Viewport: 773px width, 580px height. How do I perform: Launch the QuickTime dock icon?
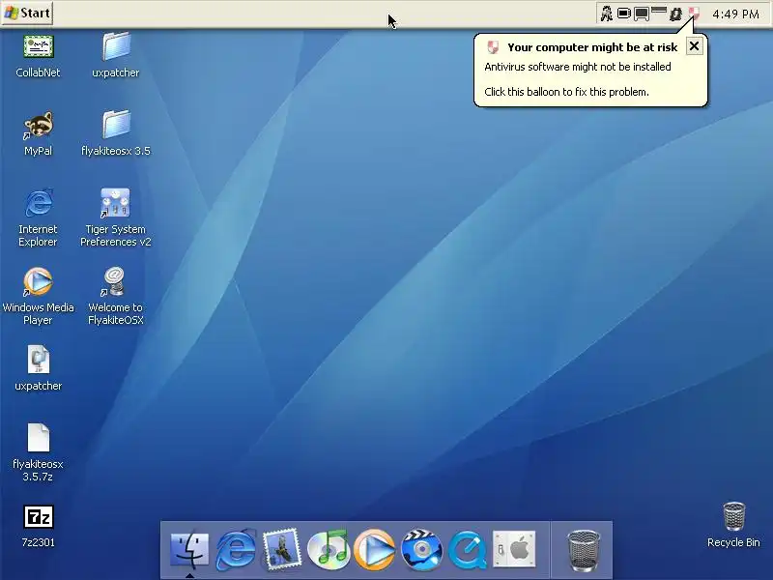pyautogui.click(x=468, y=549)
